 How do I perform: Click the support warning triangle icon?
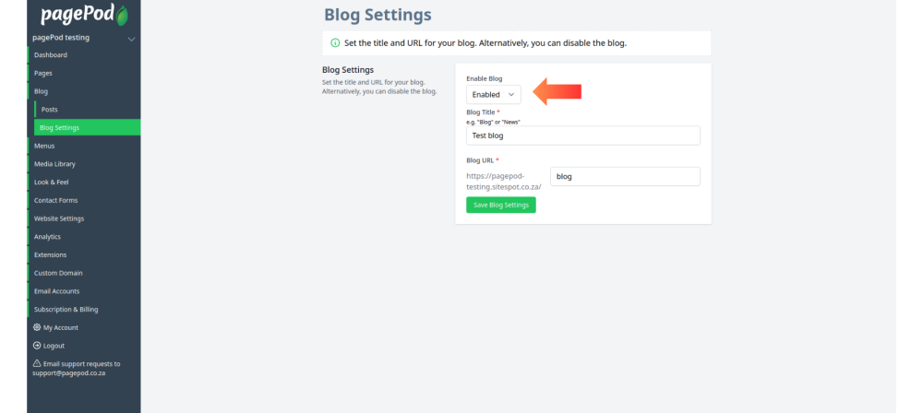tap(37, 363)
